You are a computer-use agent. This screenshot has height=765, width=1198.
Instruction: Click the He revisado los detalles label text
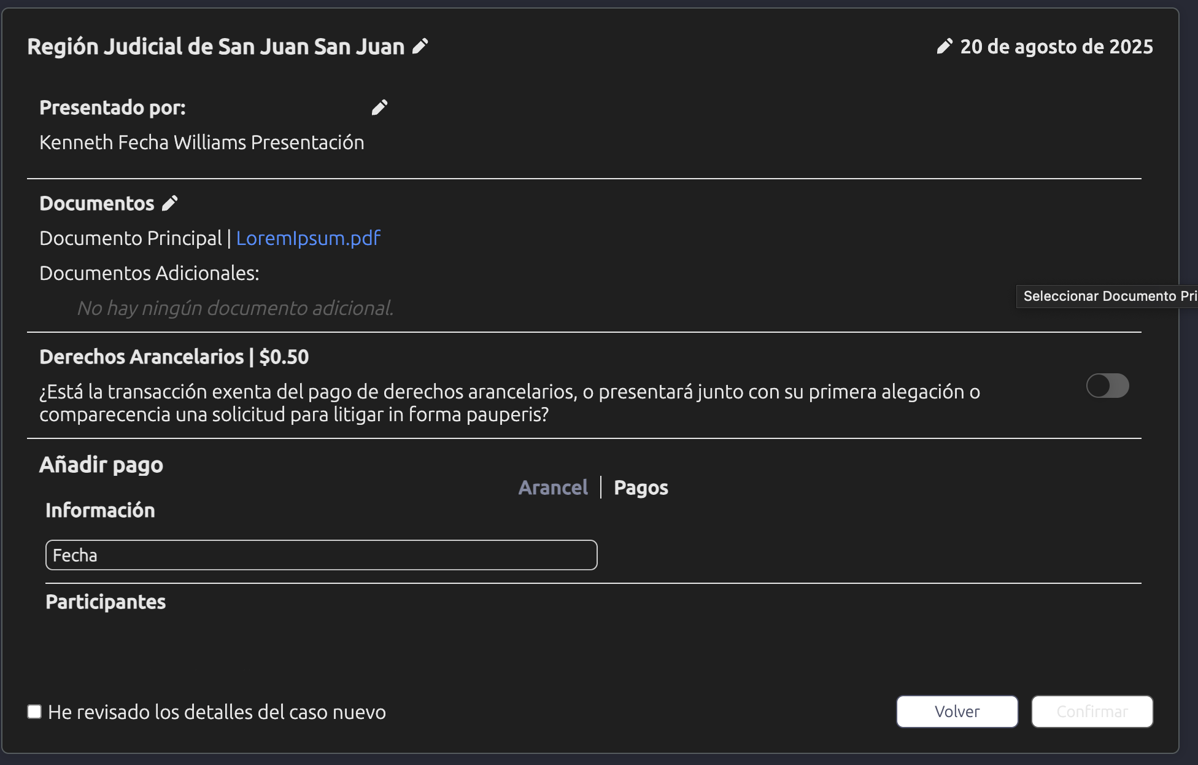(217, 712)
